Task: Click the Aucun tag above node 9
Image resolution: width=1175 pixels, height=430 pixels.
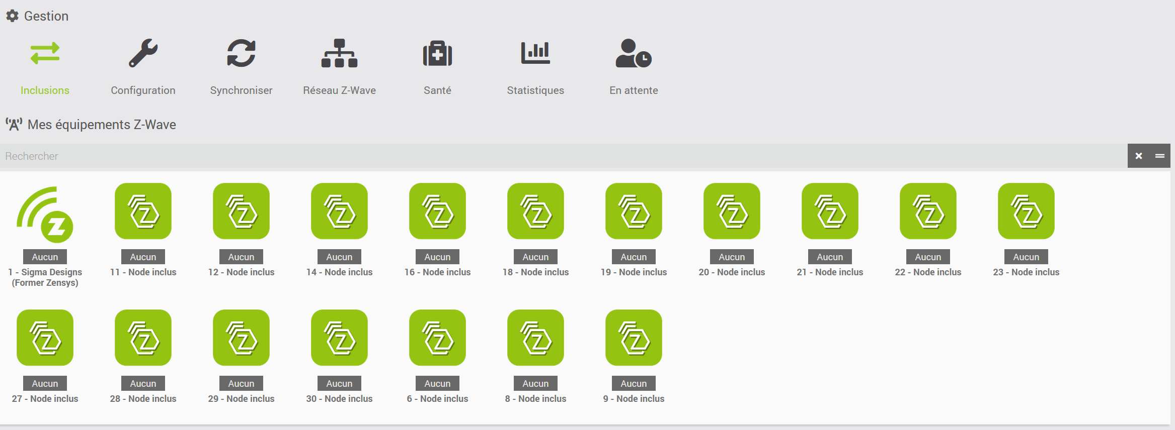Action: point(634,383)
